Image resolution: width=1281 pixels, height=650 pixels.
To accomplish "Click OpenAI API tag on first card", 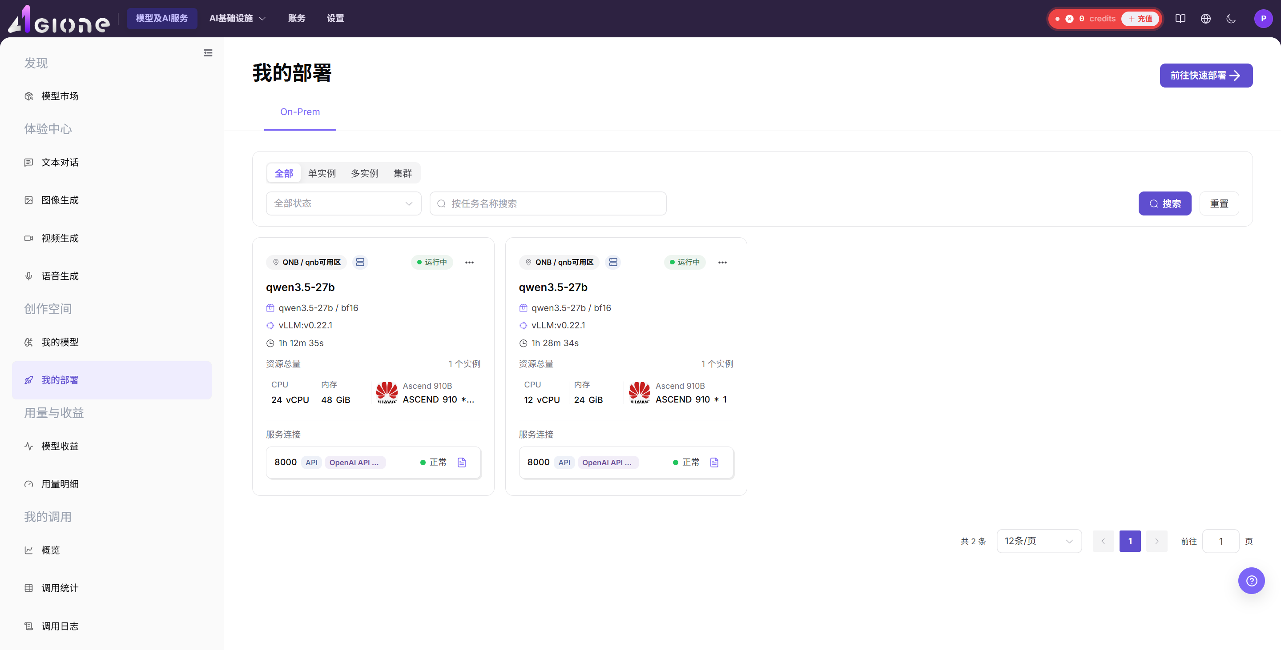I will tap(355, 463).
